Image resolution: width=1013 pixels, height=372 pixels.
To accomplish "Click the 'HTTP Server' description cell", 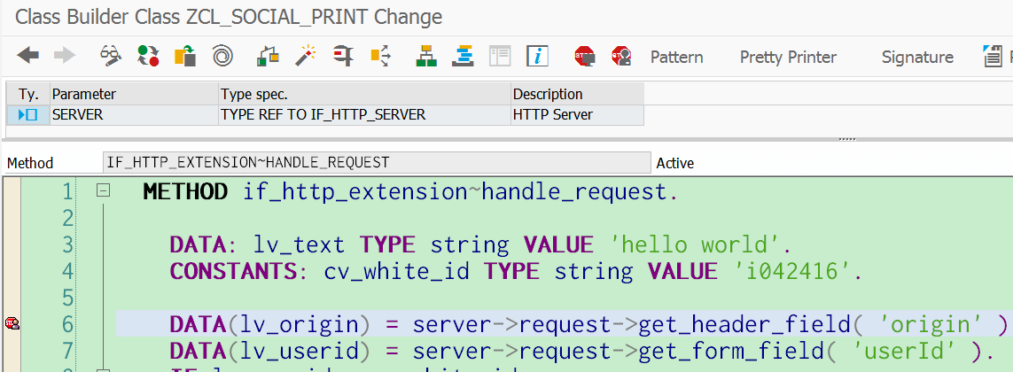I will pos(577,115).
